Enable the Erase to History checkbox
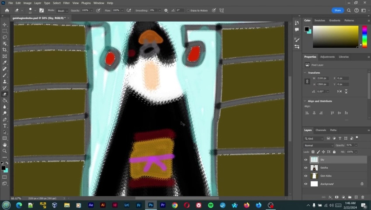 click(x=188, y=10)
